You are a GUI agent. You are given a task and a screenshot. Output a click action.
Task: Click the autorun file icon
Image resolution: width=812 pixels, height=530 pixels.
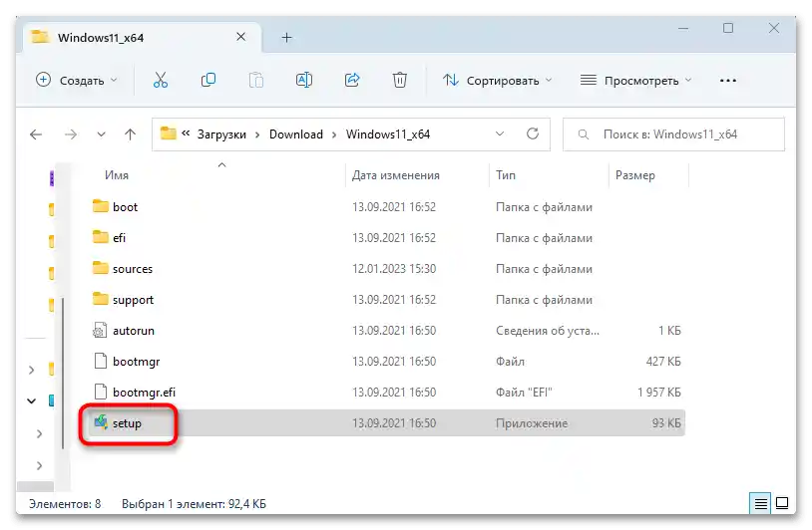(100, 330)
